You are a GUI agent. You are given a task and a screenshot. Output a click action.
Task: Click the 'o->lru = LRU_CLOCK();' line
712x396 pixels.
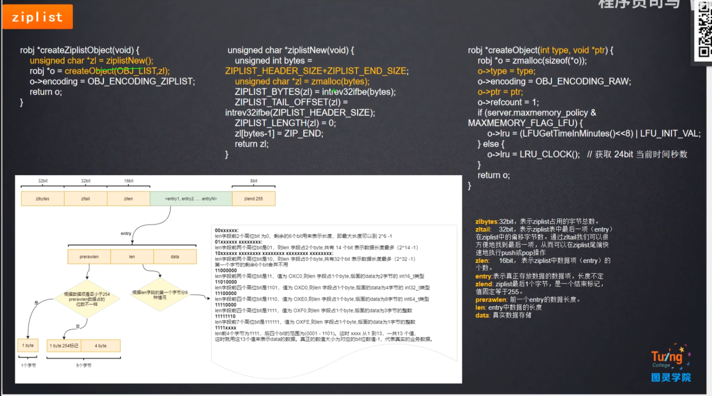tap(533, 154)
